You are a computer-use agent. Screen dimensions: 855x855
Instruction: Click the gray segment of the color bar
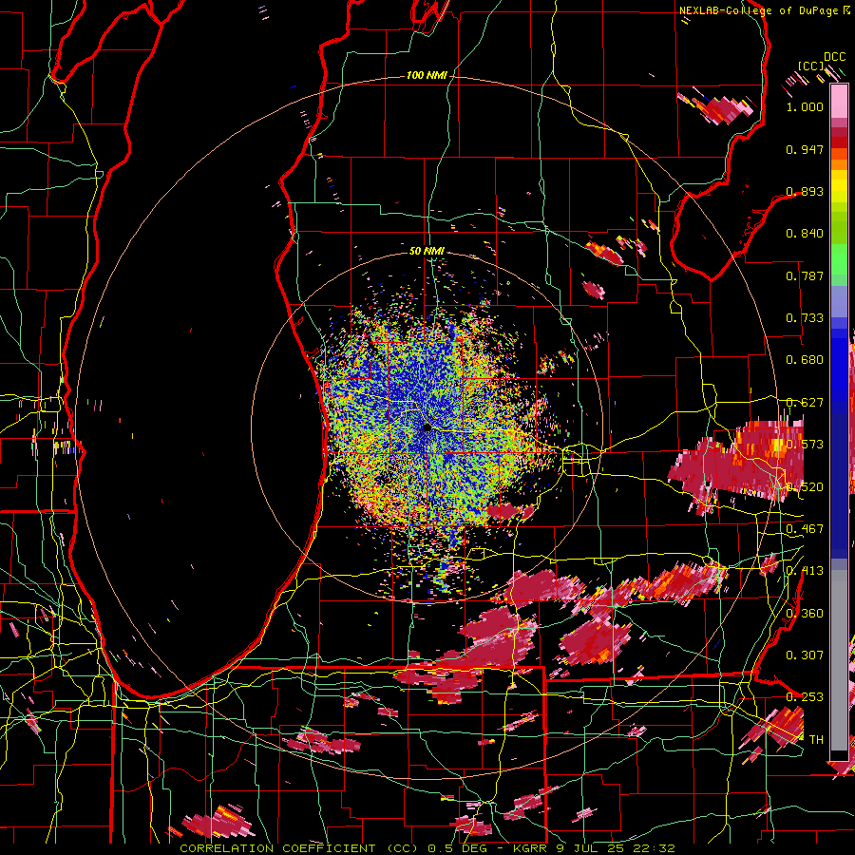tap(839, 660)
